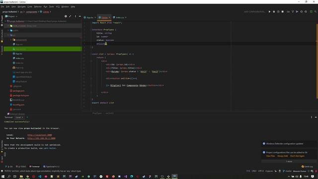Open the Tools menu
This screenshot has height=179, width=318.
pyautogui.click(x=52, y=6)
